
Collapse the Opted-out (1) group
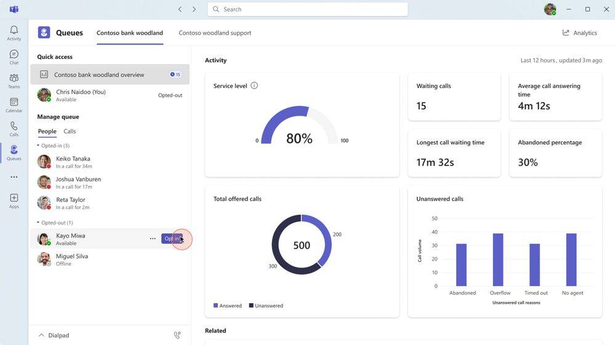38,223
